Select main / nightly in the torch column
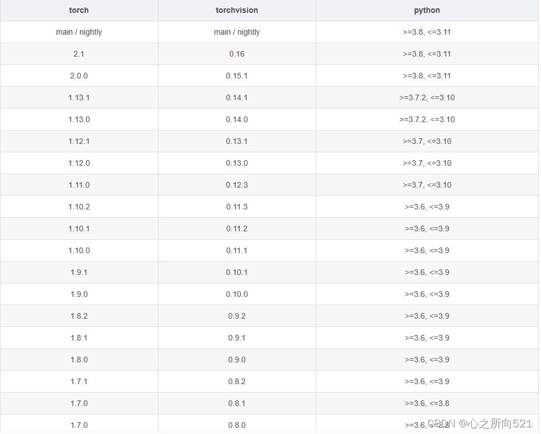The height and width of the screenshot is (434, 541). pos(79,32)
